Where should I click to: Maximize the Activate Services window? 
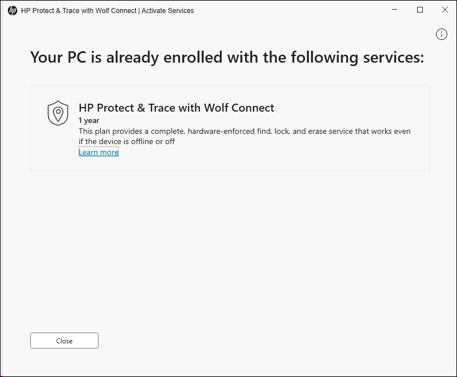coord(420,10)
